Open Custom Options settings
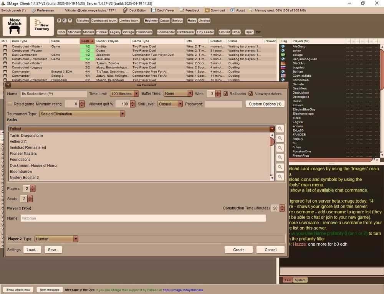384x294 pixels. (x=264, y=104)
